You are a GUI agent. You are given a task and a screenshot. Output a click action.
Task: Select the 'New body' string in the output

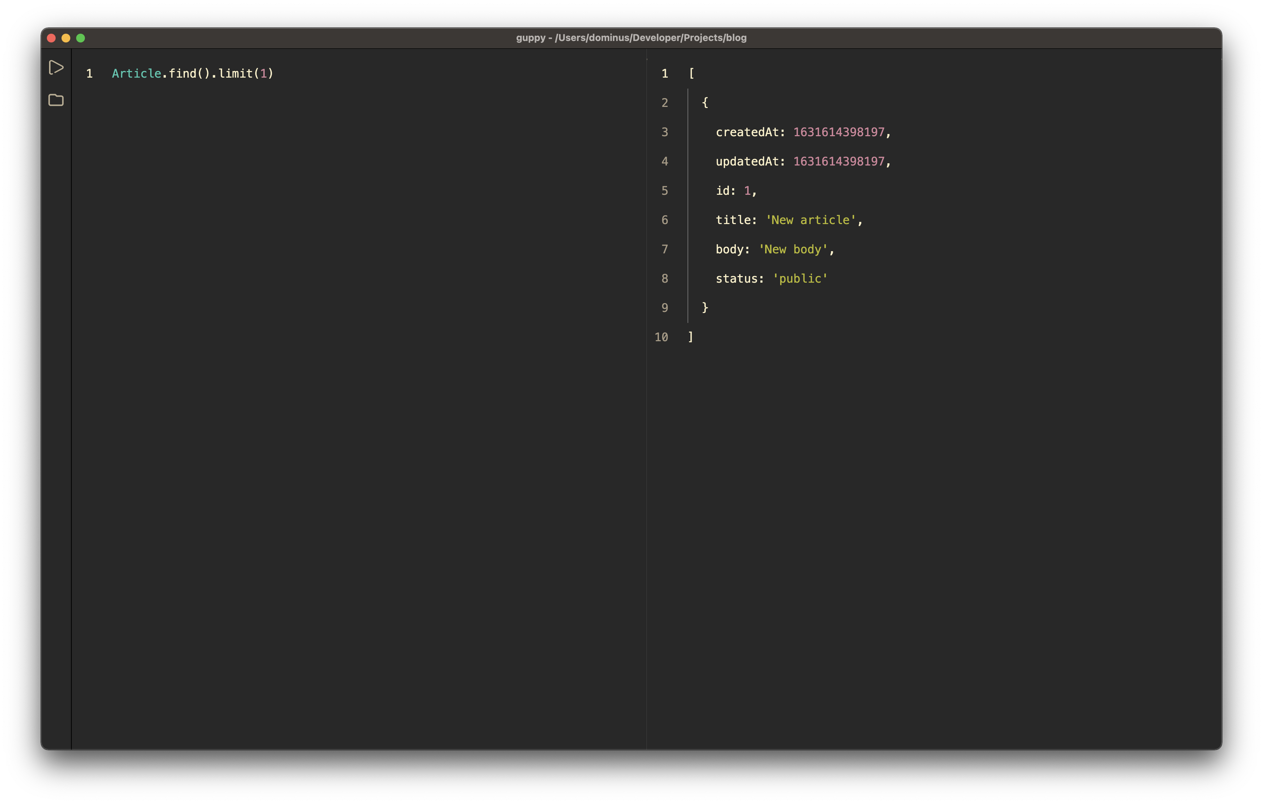tap(793, 250)
